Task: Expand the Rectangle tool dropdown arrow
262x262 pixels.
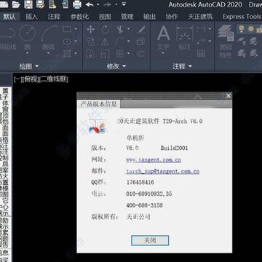Action: pos(76,29)
